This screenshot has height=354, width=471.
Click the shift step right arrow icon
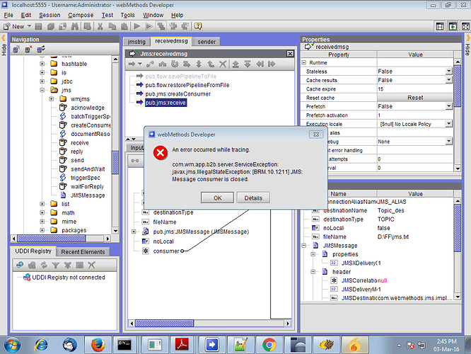point(272,64)
